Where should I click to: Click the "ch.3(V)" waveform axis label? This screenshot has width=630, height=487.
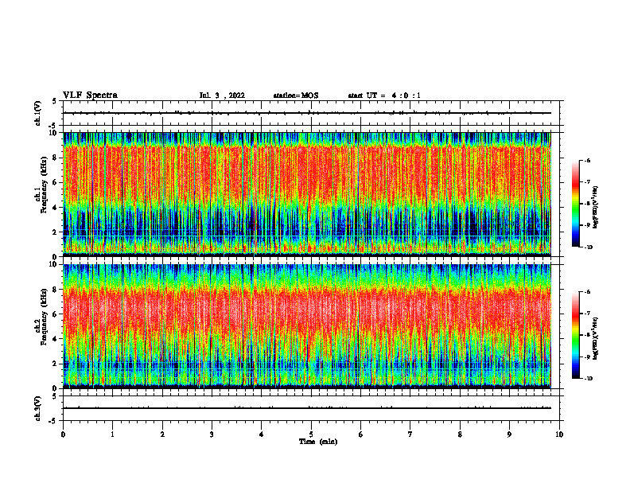pos(38,408)
